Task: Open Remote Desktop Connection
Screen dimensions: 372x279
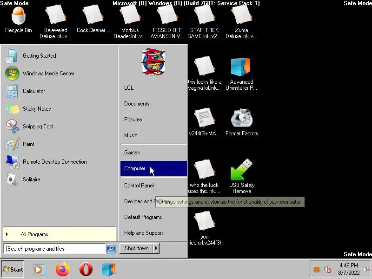Action: (x=60, y=162)
